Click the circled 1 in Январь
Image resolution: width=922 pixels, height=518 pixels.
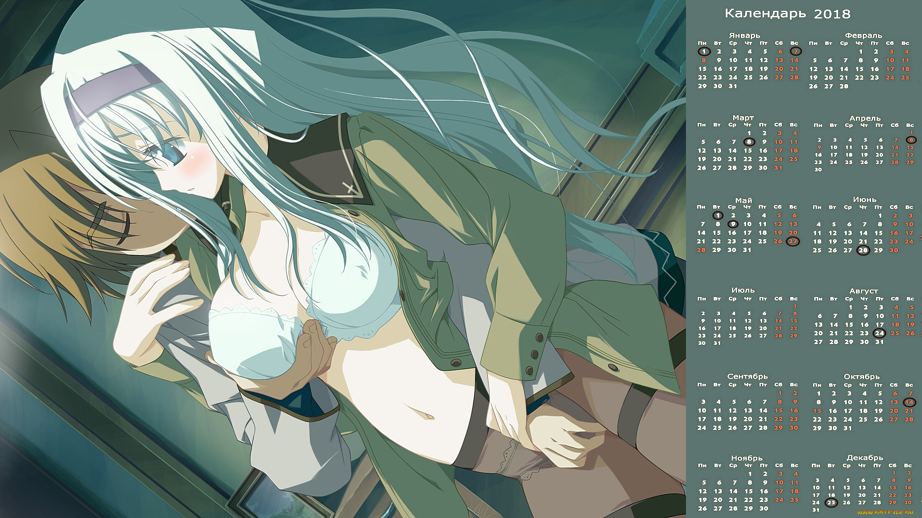pos(704,51)
